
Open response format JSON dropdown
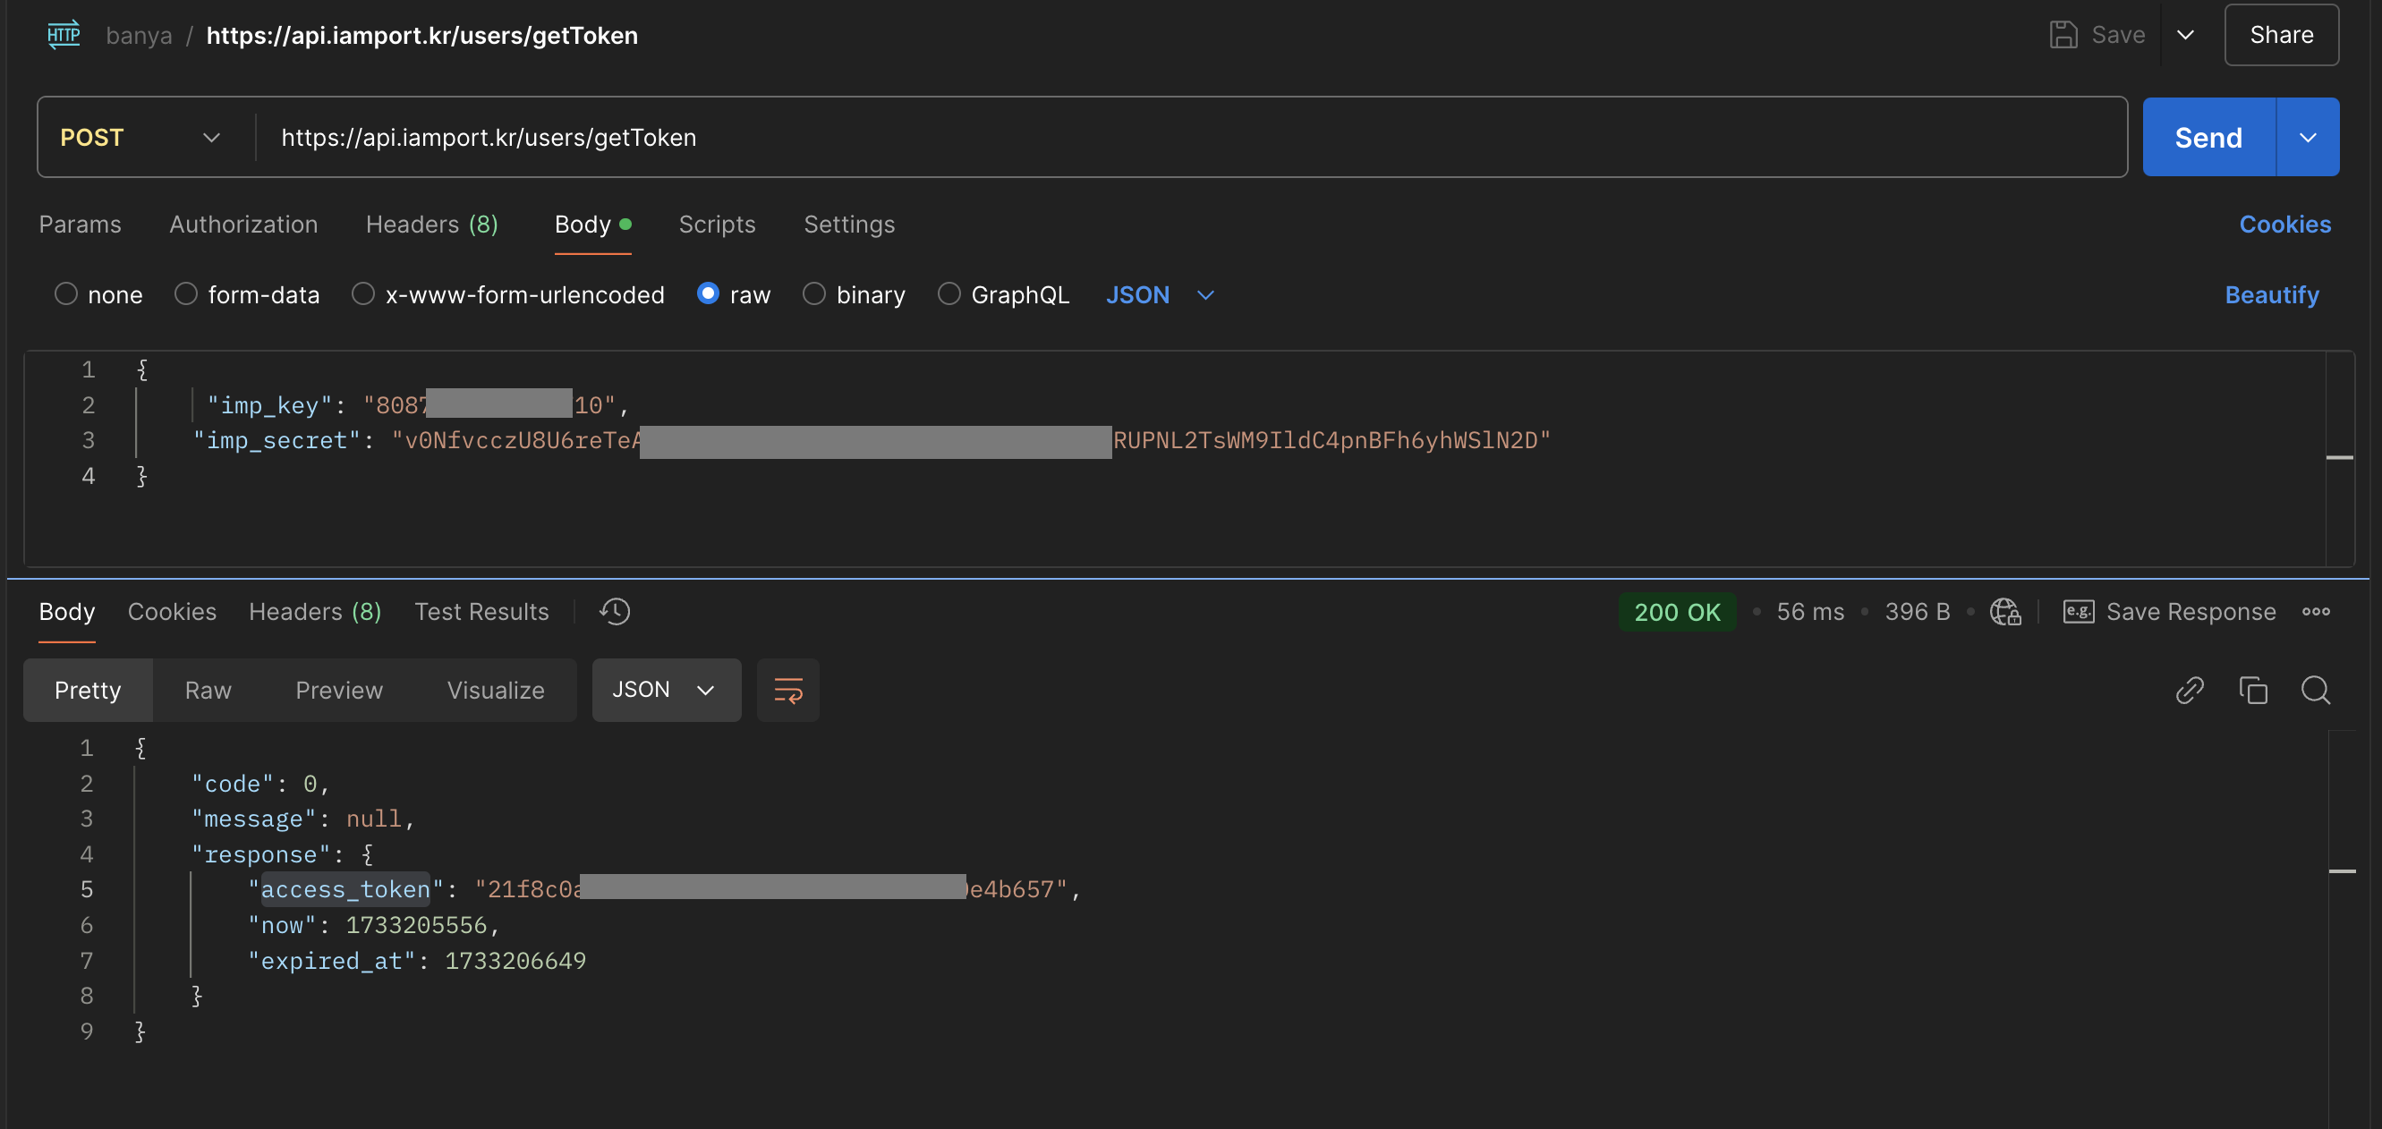(665, 690)
